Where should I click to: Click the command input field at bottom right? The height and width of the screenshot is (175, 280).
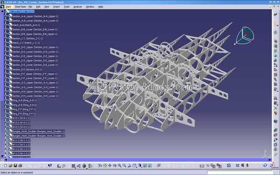point(240,173)
